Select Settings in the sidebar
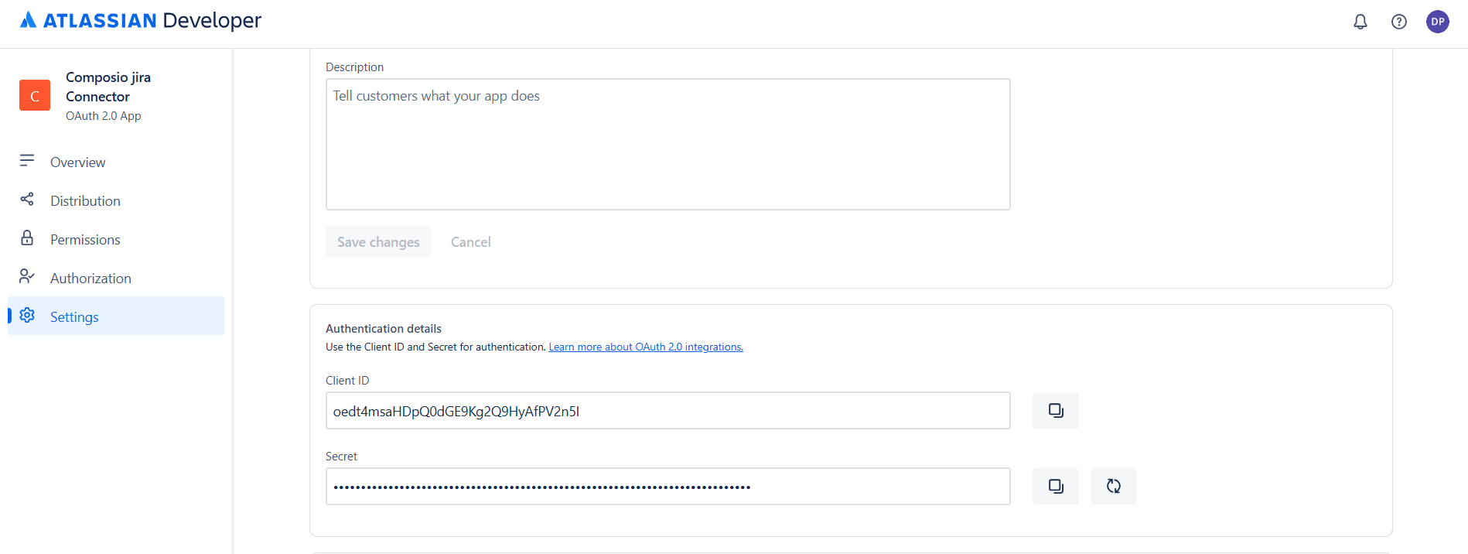The width and height of the screenshot is (1468, 554). [x=116, y=316]
